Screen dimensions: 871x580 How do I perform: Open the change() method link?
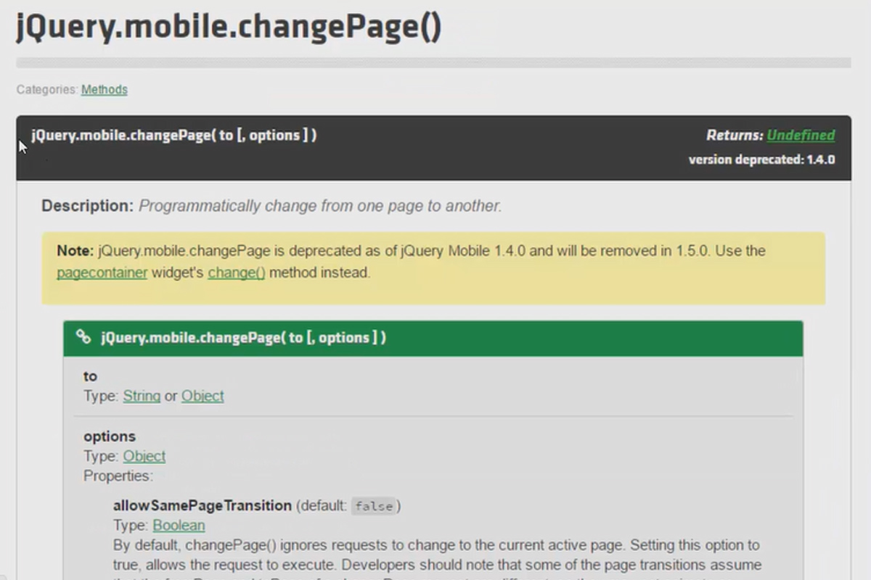(x=237, y=273)
